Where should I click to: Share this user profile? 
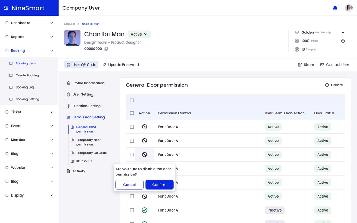[306, 64]
